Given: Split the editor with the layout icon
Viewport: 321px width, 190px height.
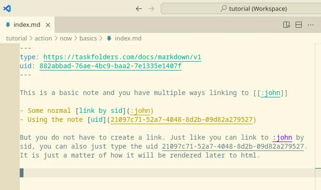Looking at the screenshot, I should (x=298, y=24).
